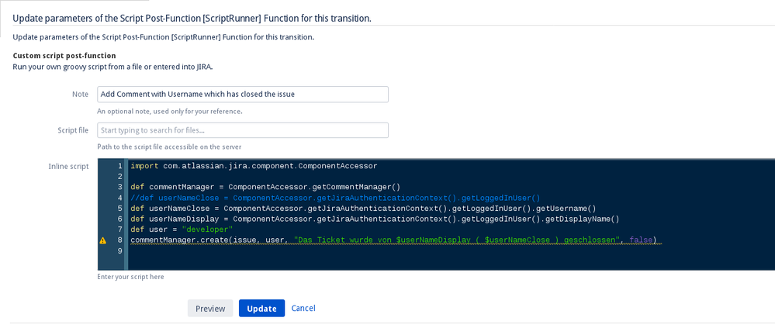Click the warning icon beside line 8

[103, 240]
